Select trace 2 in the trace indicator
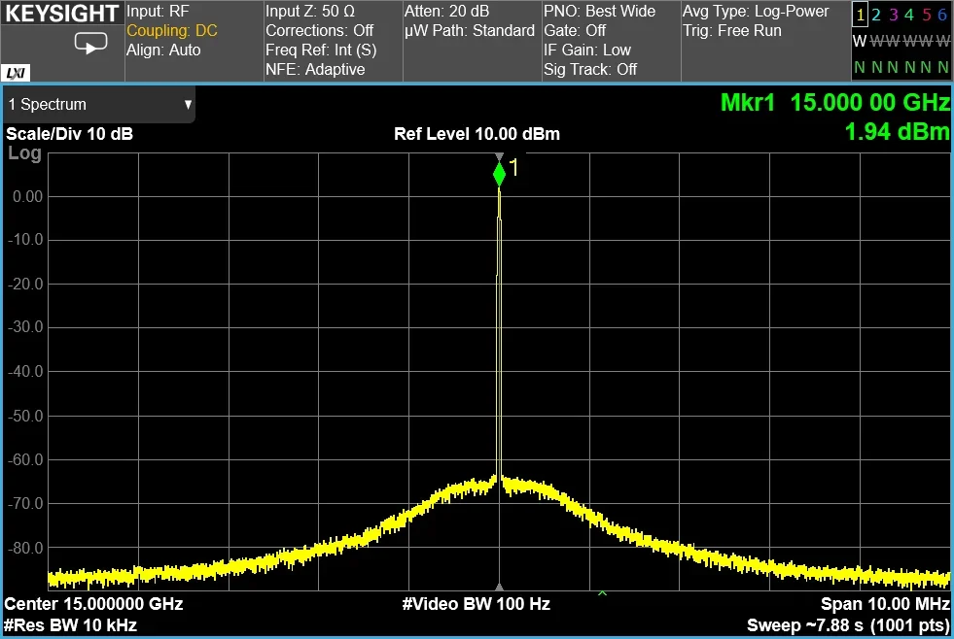 (x=876, y=15)
